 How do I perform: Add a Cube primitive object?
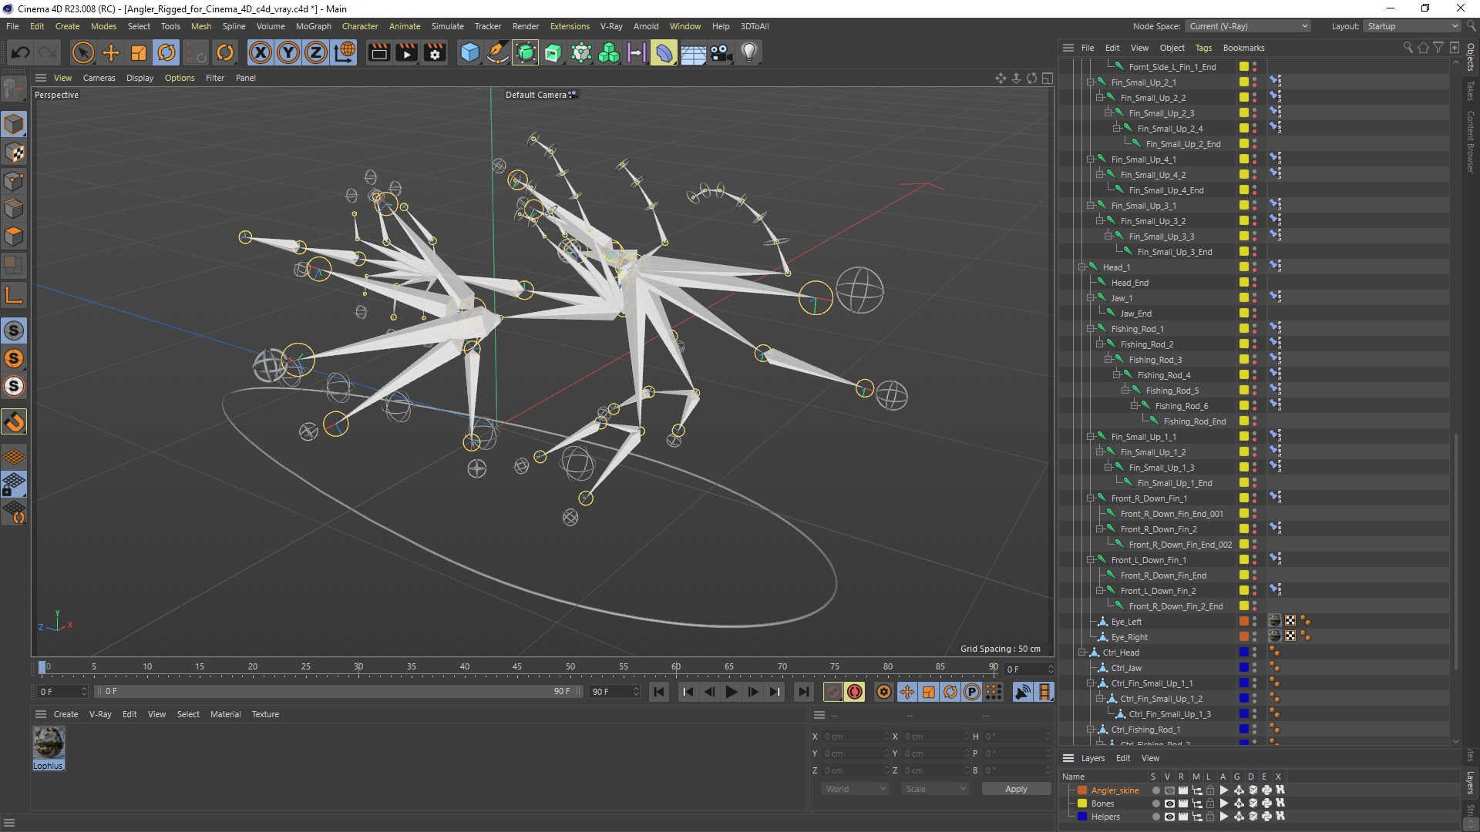[x=469, y=52]
